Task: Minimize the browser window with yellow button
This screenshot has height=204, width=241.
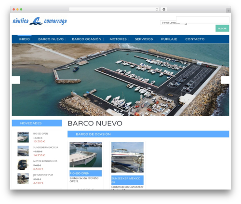Action: point(17,9)
